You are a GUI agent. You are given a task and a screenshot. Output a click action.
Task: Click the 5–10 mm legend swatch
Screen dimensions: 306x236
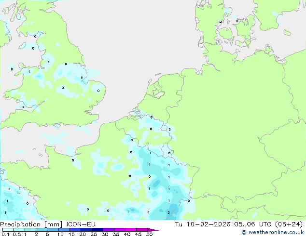pos(53,230)
